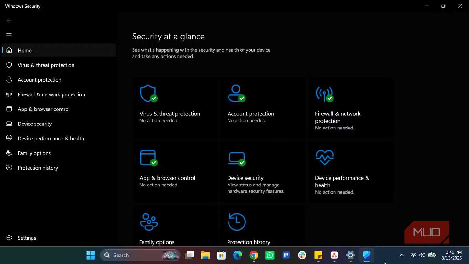Click heart monitor icon on Device performance card
The height and width of the screenshot is (264, 469).
point(325,157)
